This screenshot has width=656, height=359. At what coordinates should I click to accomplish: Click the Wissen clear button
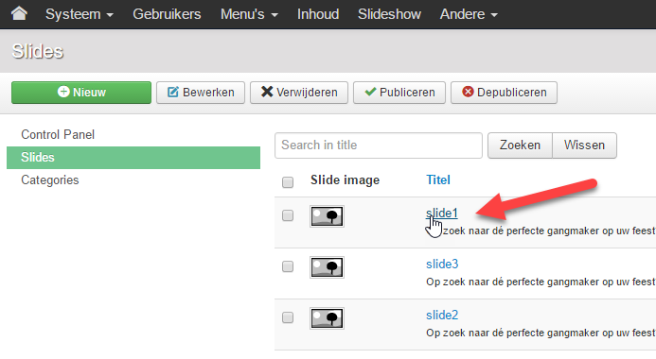click(584, 145)
